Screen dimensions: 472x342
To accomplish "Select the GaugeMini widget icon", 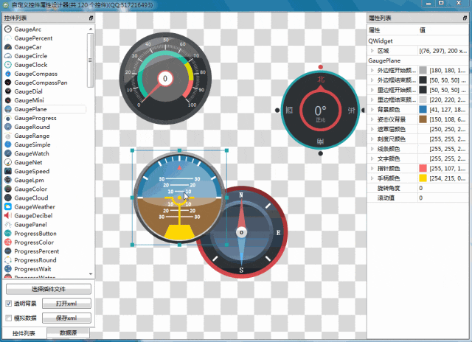I will tap(8, 100).
